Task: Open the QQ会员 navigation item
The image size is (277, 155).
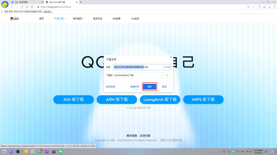Action: tap(135, 18)
